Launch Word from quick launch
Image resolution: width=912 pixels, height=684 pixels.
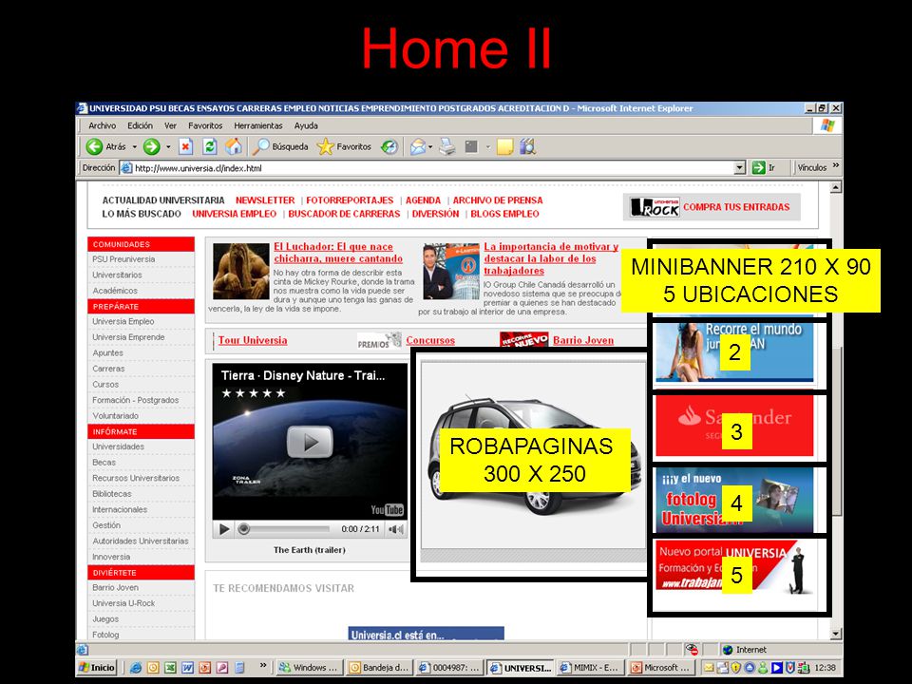tap(187, 668)
